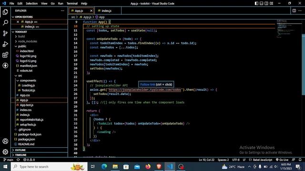Click the Windows taskbar search box
Screen dimensions: 305x171
coord(49,167)
